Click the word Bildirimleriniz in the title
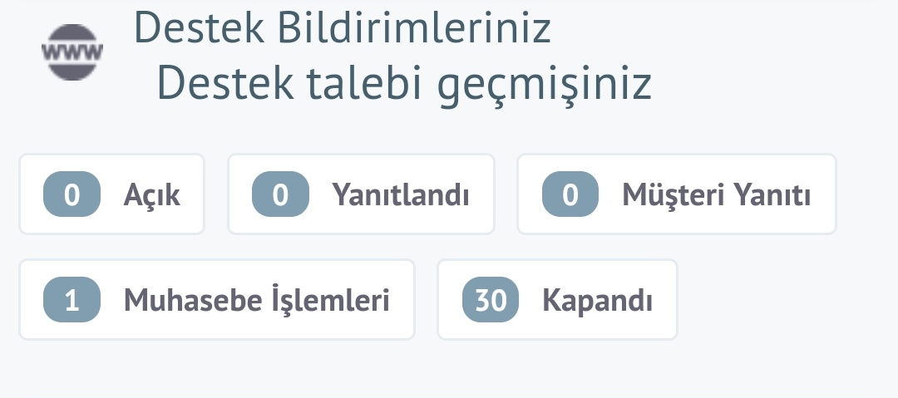898x398 pixels. tap(414, 27)
